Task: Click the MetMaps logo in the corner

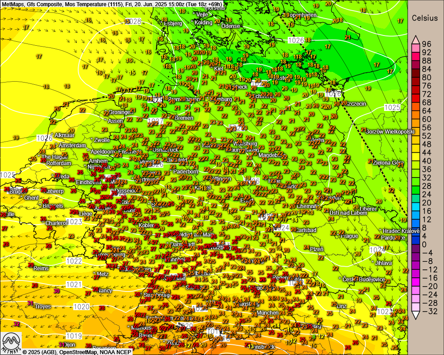Action: [10, 343]
